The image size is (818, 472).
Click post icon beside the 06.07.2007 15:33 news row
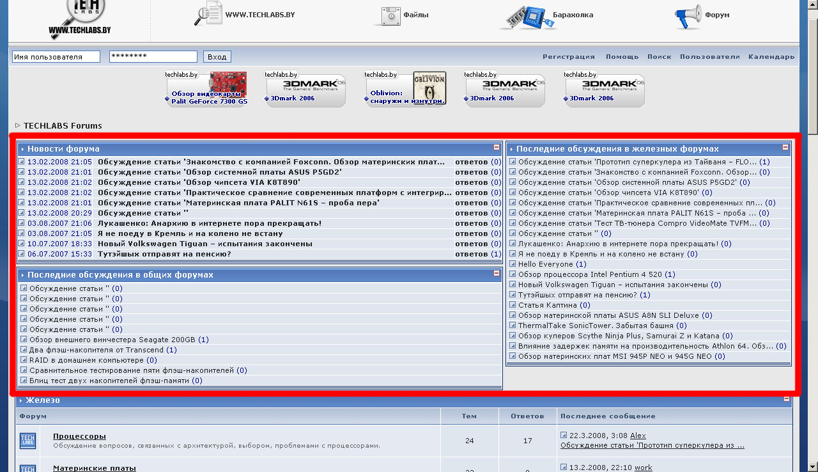[21, 254]
